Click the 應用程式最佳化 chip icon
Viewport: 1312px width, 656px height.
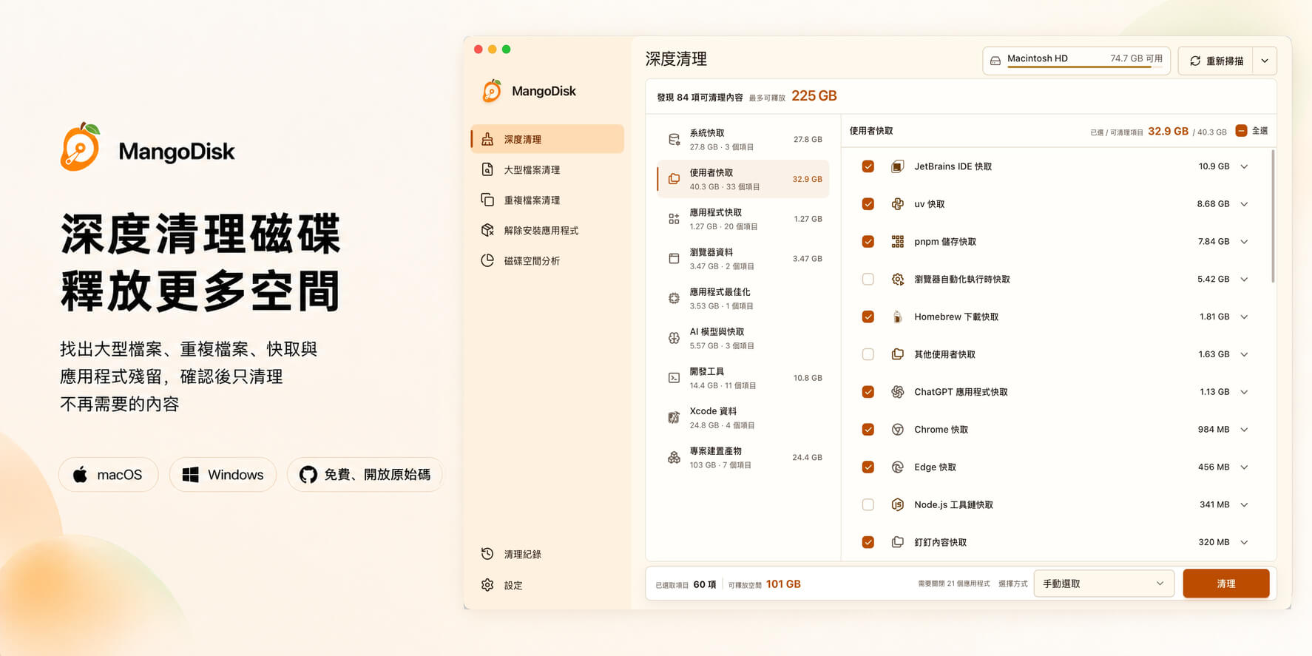(x=674, y=299)
